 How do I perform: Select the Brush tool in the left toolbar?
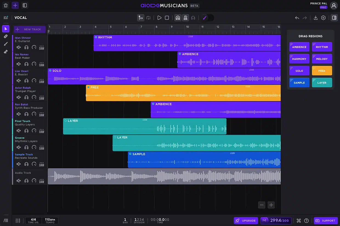coord(6,44)
